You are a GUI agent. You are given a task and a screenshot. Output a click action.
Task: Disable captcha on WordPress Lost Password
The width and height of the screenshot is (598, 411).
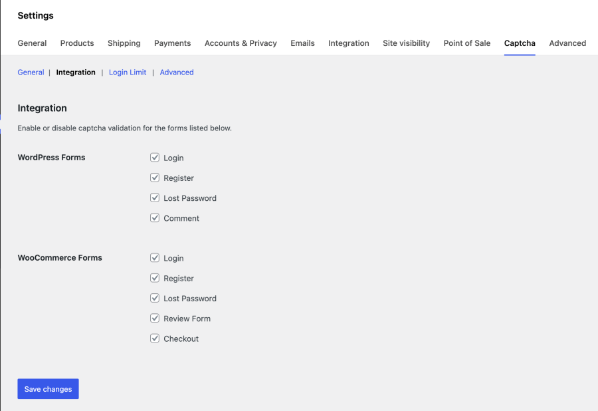click(x=154, y=198)
